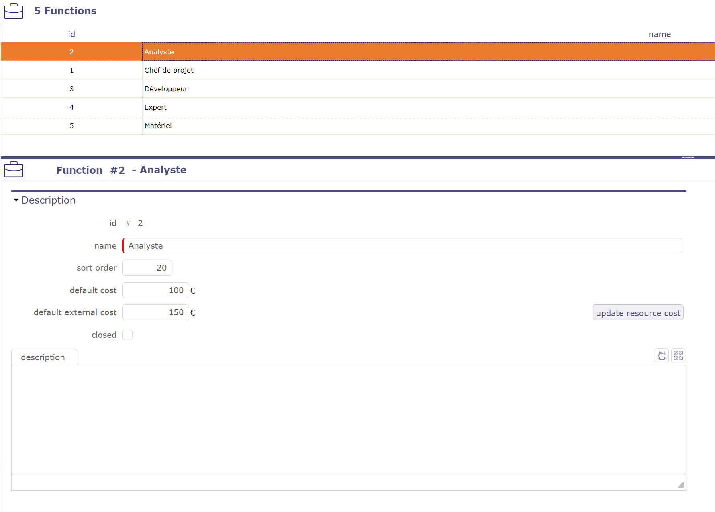The height and width of the screenshot is (512, 715).
Task: Switch to the description tab
Action: coord(43,357)
